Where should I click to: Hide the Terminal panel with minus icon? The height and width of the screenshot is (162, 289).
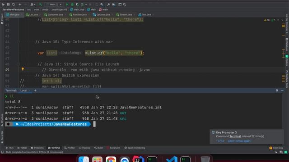(x=282, y=90)
